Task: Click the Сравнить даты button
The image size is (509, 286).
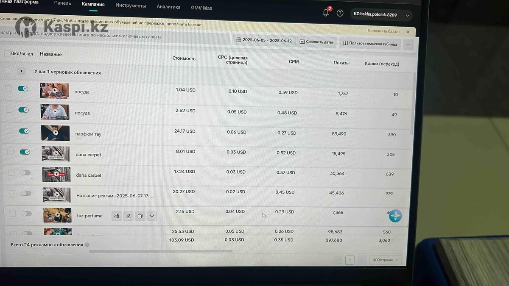Action: tap(316, 42)
